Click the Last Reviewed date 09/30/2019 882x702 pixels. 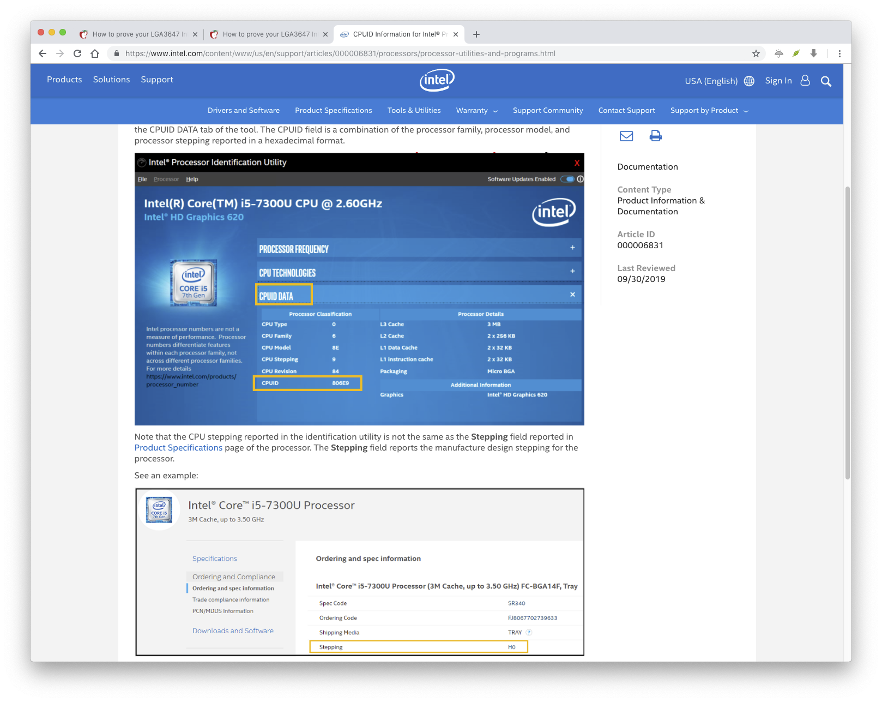click(x=641, y=279)
